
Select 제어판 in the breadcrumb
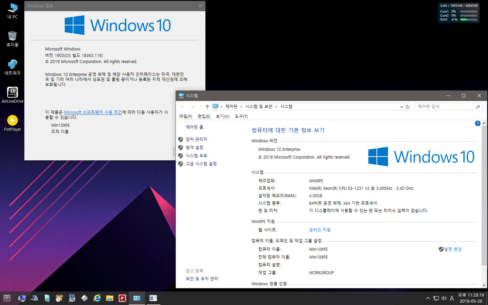[231, 107]
